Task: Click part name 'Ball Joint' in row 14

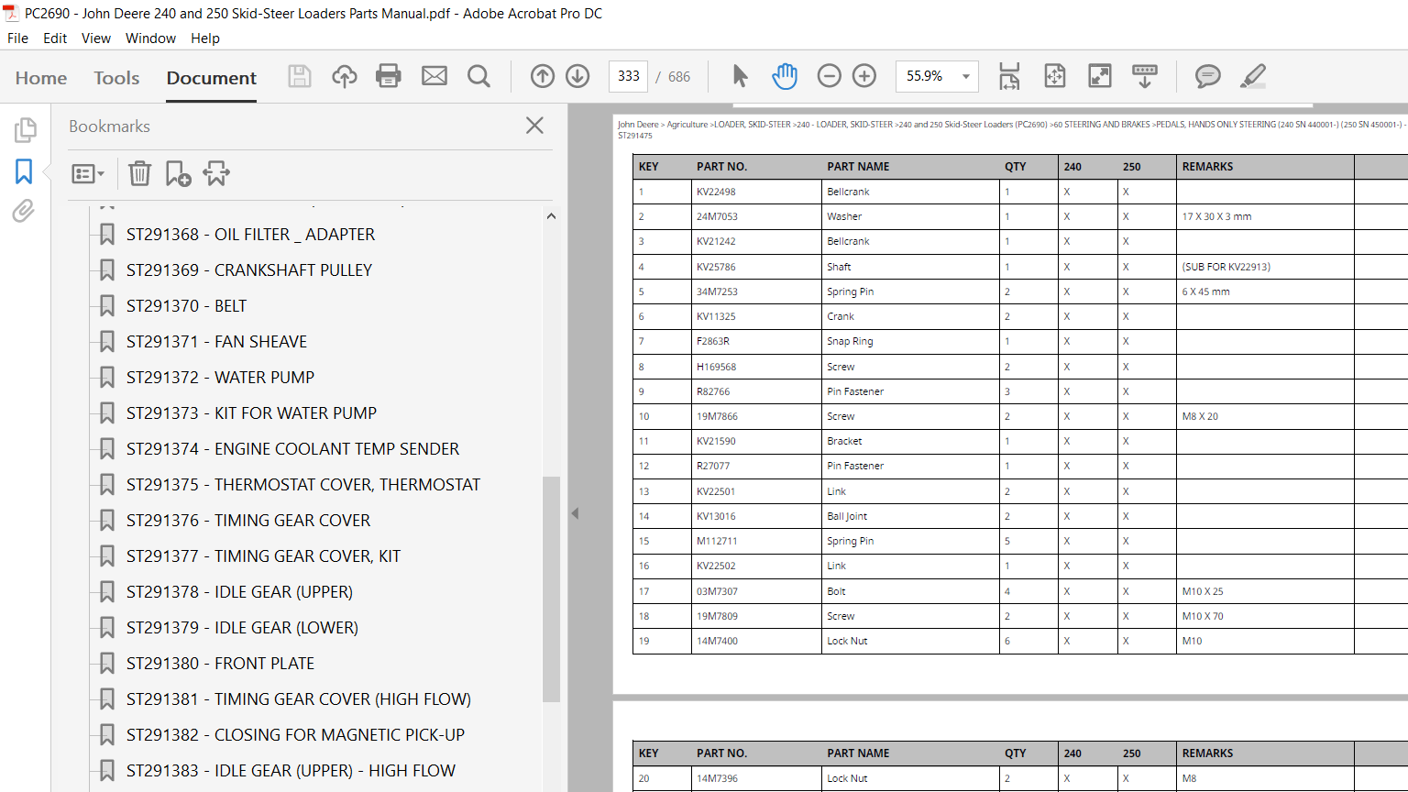Action: point(847,516)
